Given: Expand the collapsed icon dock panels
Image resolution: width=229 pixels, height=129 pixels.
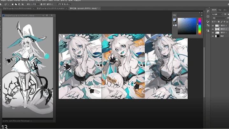Looking at the screenshot, I should (x=209, y=7).
